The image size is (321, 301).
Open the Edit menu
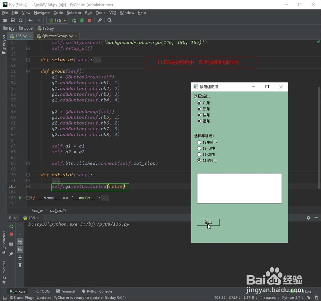[15, 13]
